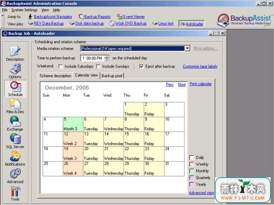
Task: Switch to Calendar view tab
Action: 86,75
